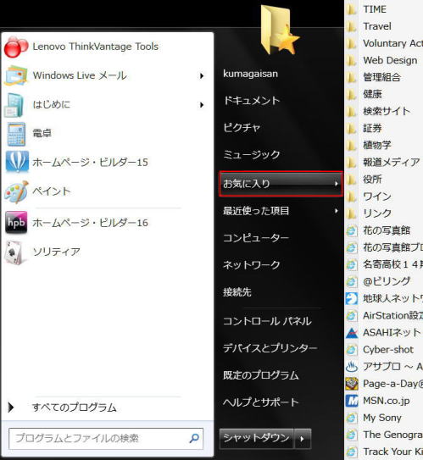Screen dimensions: 423x460
Task: Click the magnifier search icon
Action: click(x=194, y=438)
